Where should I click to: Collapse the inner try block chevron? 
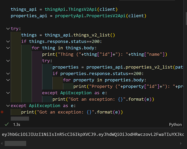pos(8,61)
